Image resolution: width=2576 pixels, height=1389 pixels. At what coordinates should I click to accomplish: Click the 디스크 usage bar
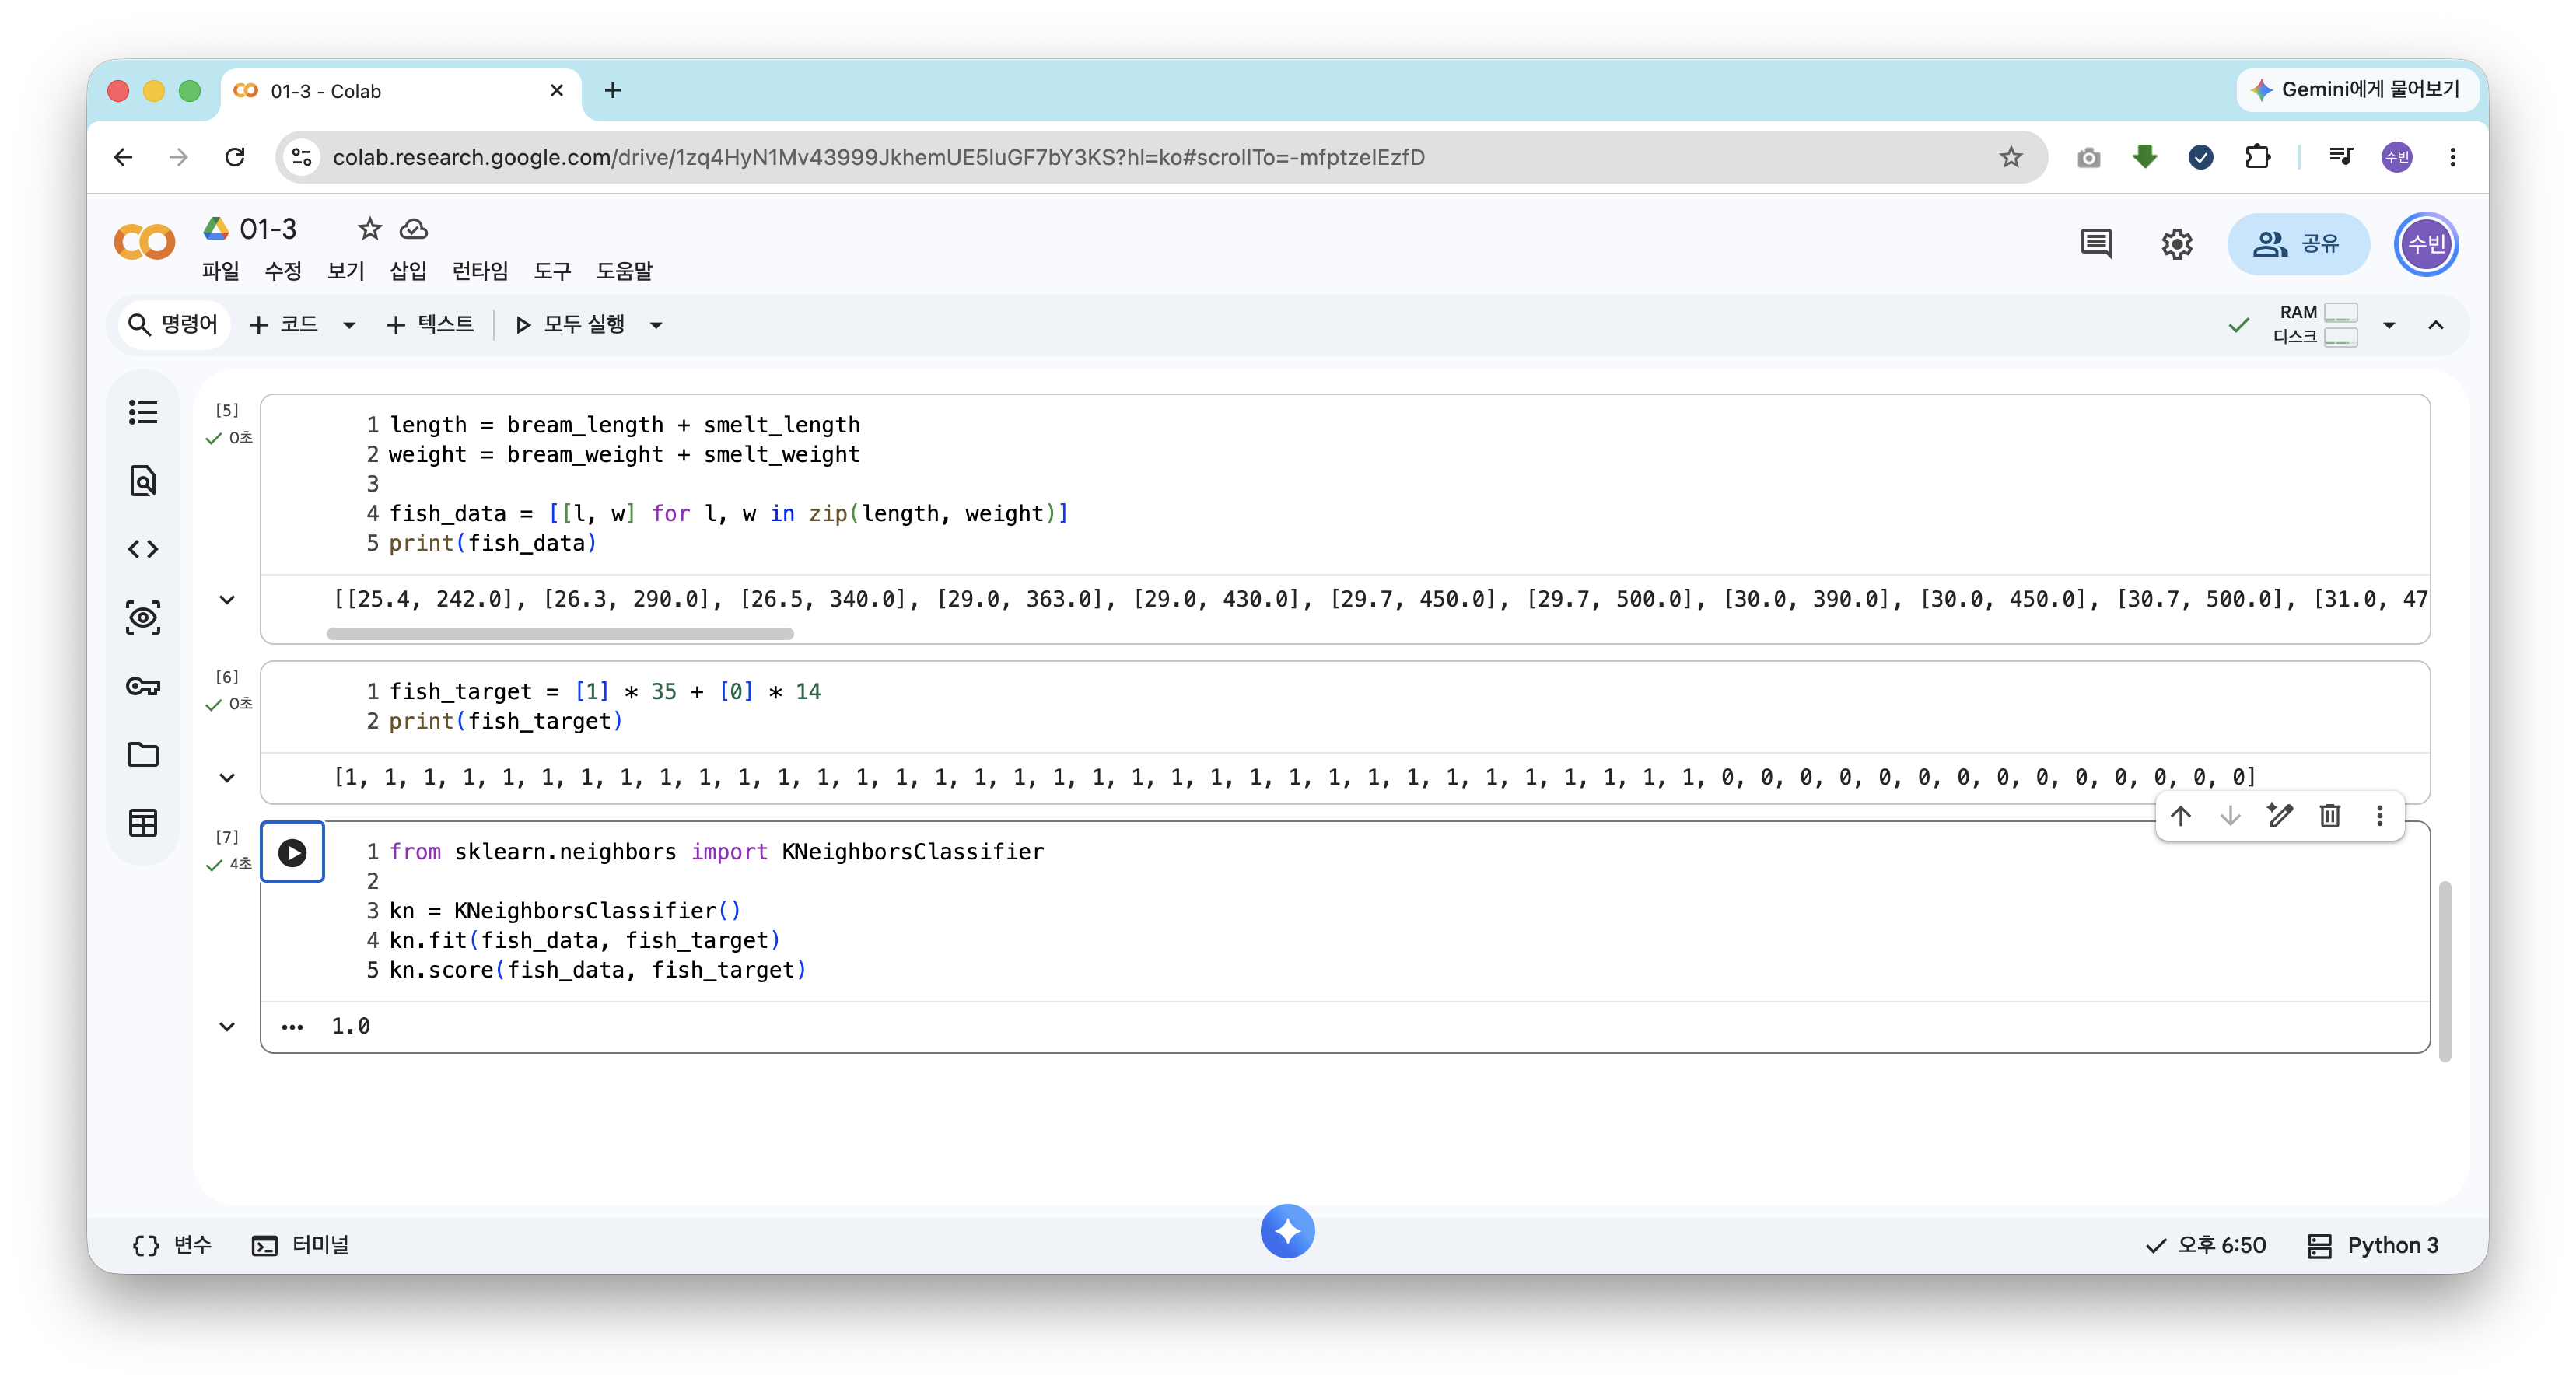pos(2340,337)
